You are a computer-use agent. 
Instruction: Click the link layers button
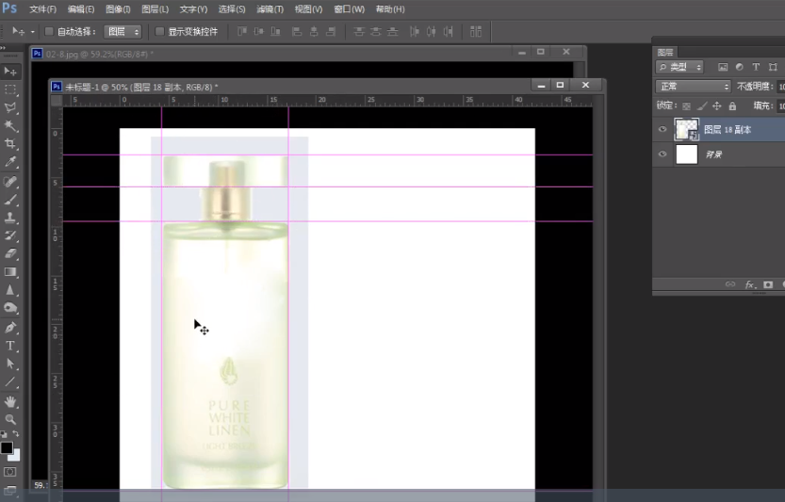[730, 284]
